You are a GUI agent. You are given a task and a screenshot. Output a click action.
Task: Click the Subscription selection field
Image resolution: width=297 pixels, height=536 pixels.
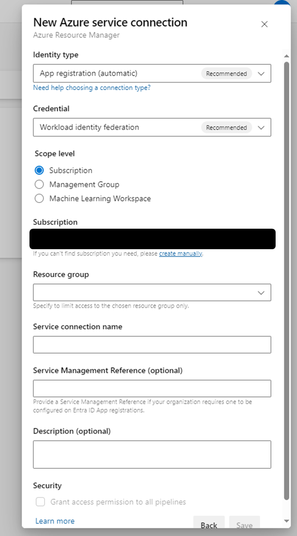click(x=152, y=239)
